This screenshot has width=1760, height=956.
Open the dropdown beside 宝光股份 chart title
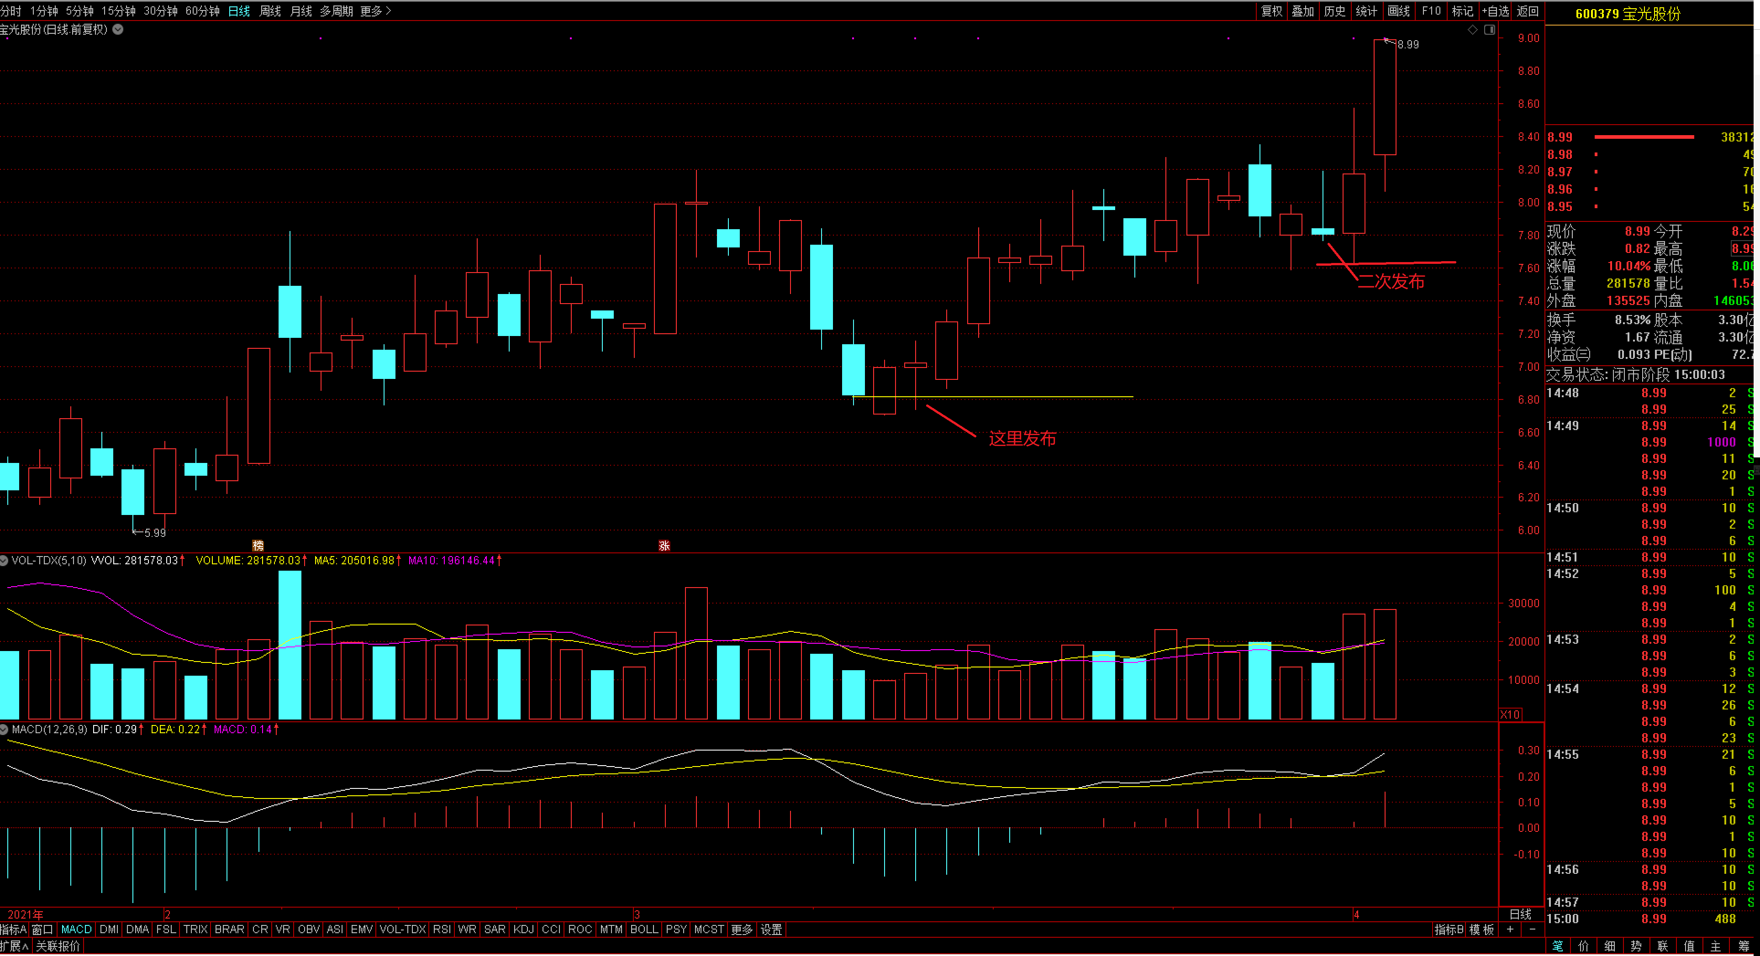tap(118, 29)
